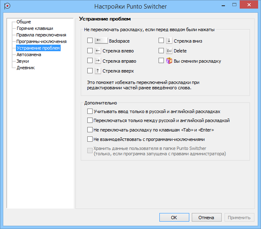Image resolution: width=261 pixels, height=229 pixels.
Task: Click the Punto Switcher title bar logo
Action: click(7, 6)
